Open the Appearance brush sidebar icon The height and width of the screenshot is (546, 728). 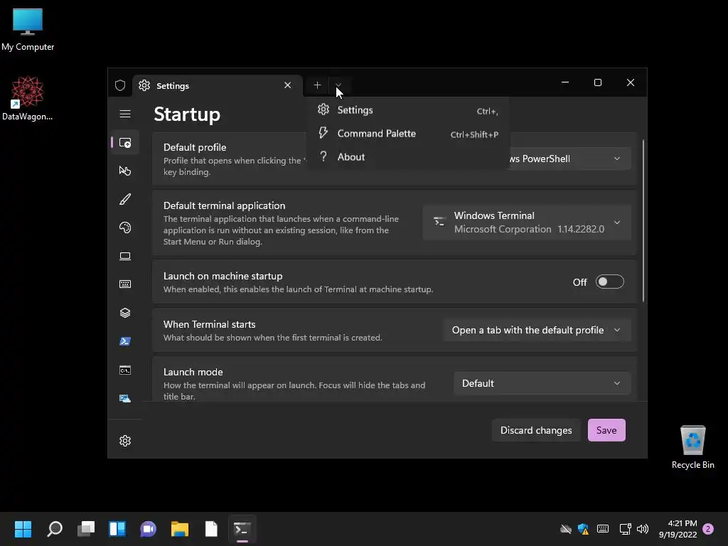(x=125, y=199)
